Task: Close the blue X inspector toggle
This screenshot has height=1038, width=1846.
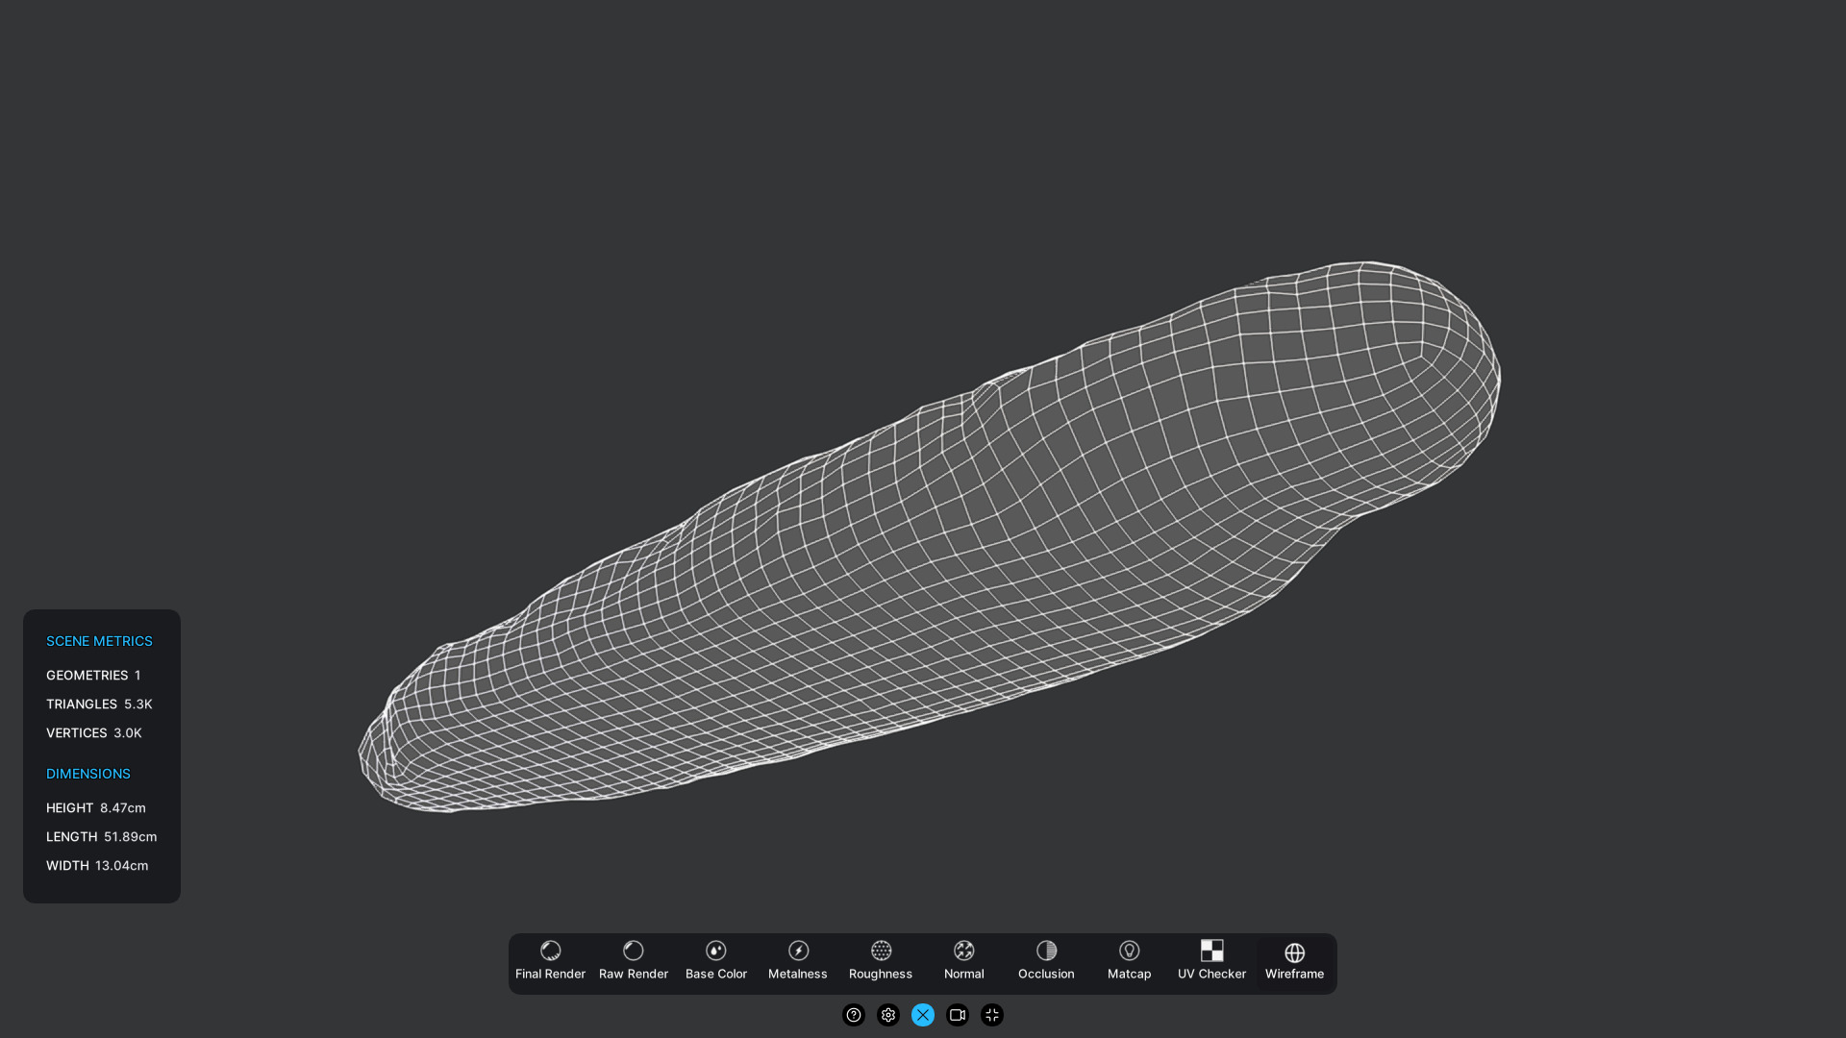Action: pyautogui.click(x=922, y=1015)
